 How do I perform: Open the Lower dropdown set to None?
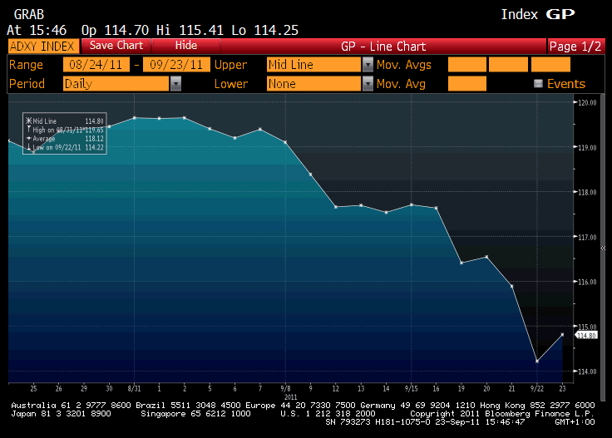368,83
